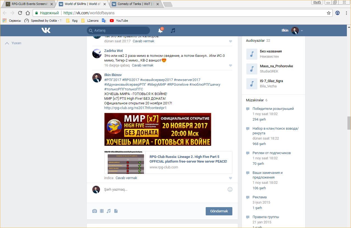Open the Реклама discussion

(260, 197)
